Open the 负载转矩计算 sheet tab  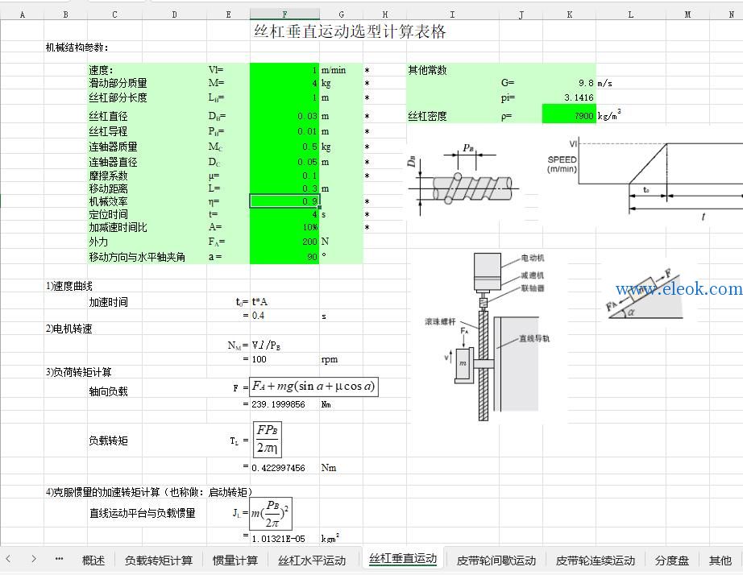158,561
